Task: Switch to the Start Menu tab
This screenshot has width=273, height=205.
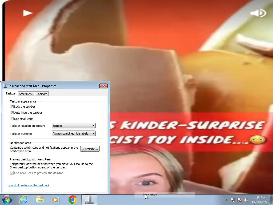Action: tap(26, 94)
